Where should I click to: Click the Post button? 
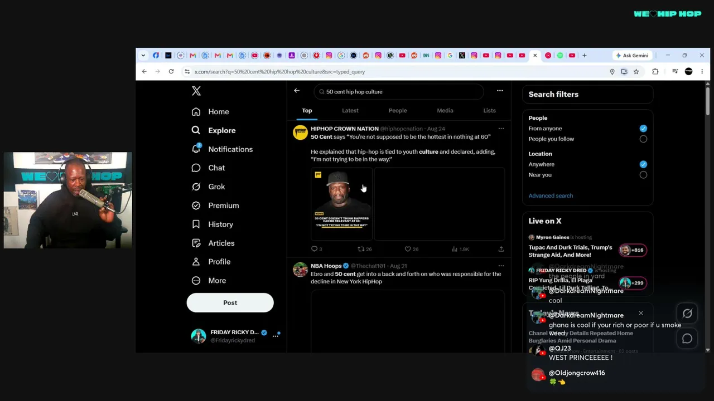pos(230,302)
